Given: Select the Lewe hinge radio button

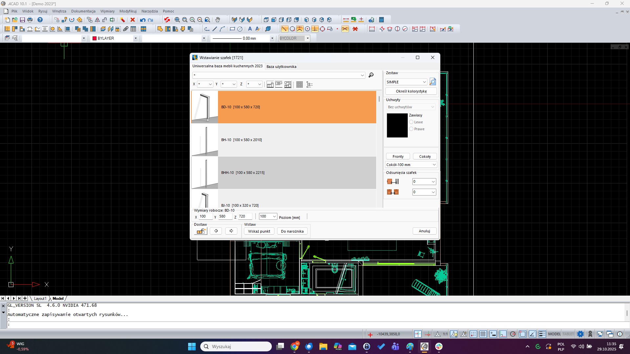Looking at the screenshot, I should (x=411, y=122).
